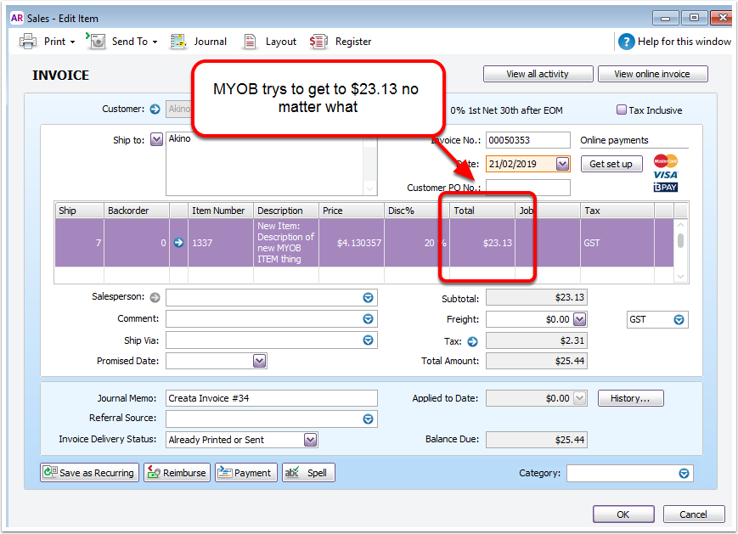Open the Register icon
Screen dimensions: 738x534
pyautogui.click(x=318, y=42)
